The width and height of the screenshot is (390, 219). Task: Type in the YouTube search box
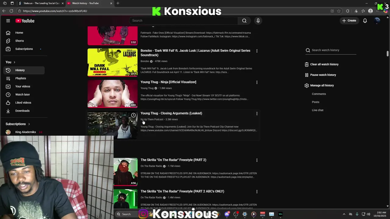pyautogui.click(x=184, y=21)
